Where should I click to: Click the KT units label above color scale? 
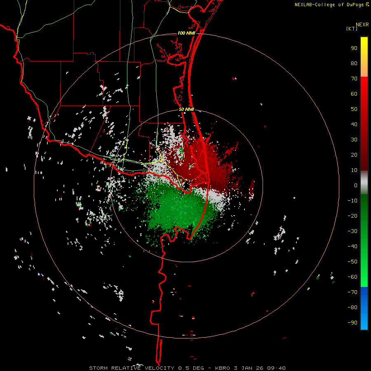tap(352, 28)
